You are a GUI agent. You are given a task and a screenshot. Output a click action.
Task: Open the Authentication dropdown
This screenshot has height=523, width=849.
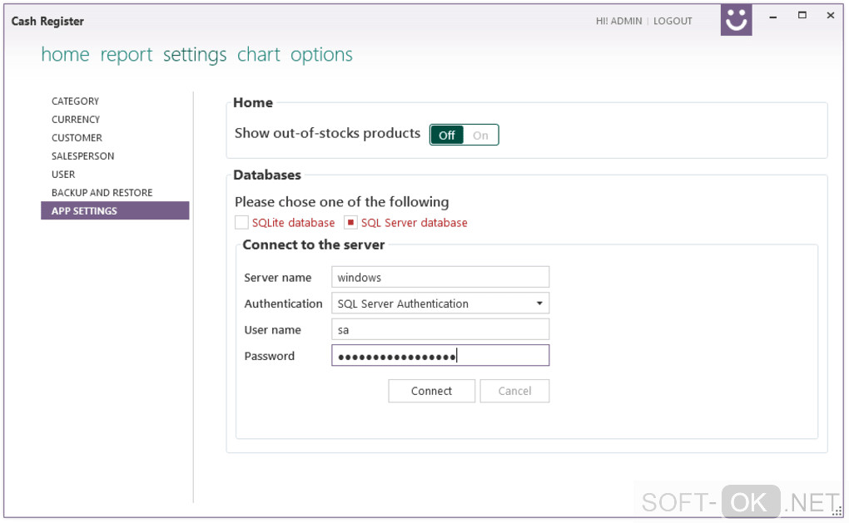(x=539, y=303)
